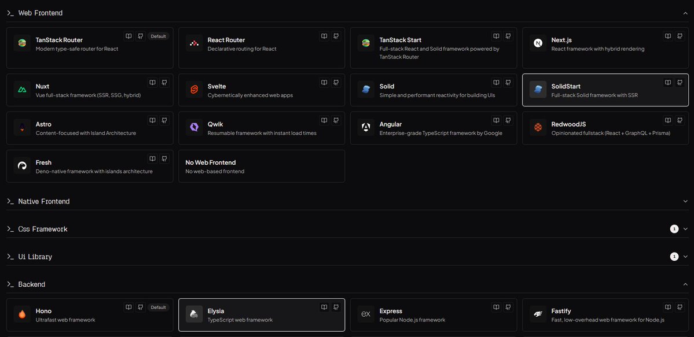The width and height of the screenshot is (694, 337).
Task: Open GitHub icon on RedwoodJS card
Action: click(680, 120)
